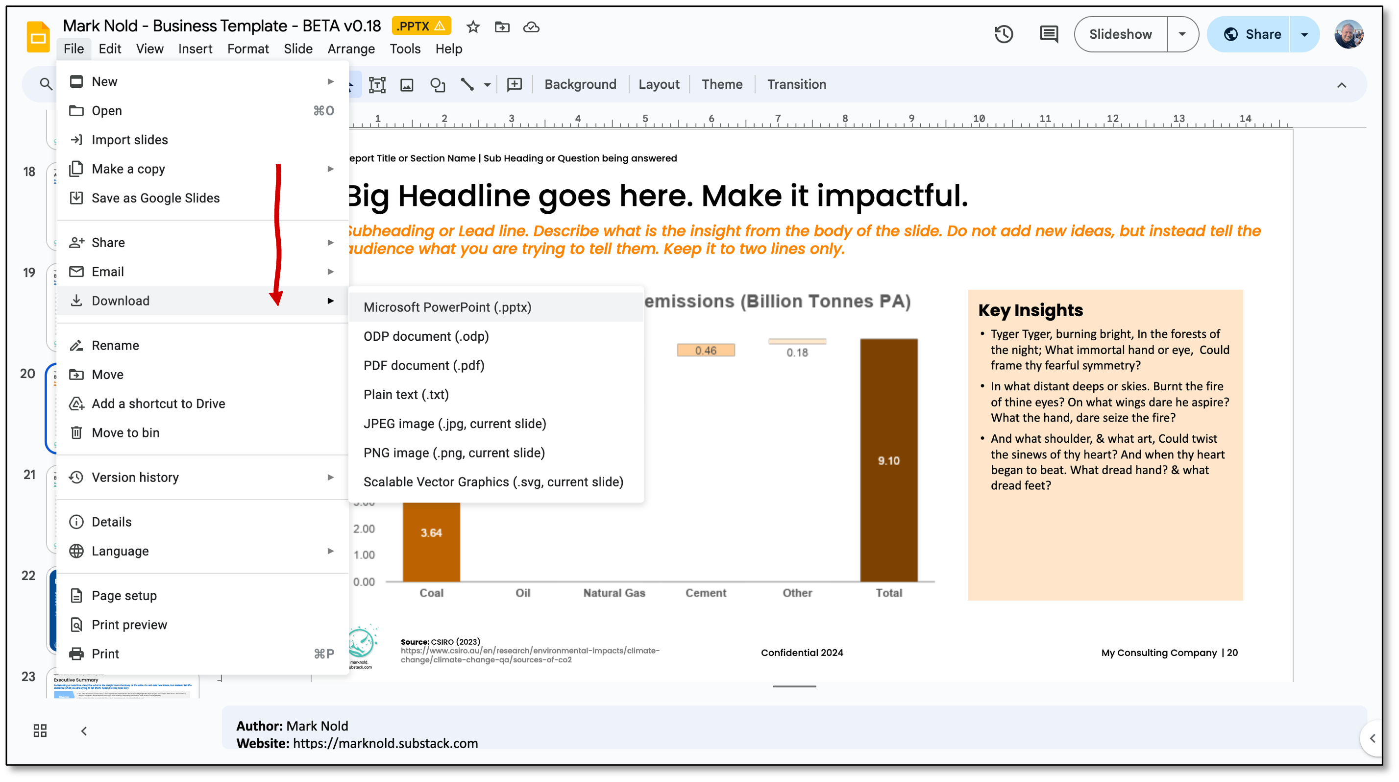Hide the menus with collapse chevron

tap(1342, 85)
